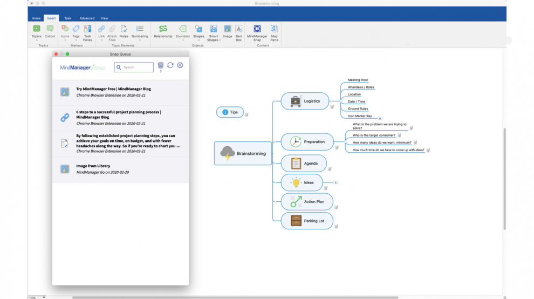The width and height of the screenshot is (534, 299).
Task: Open the Advanced ribbon tab
Action: (87, 18)
